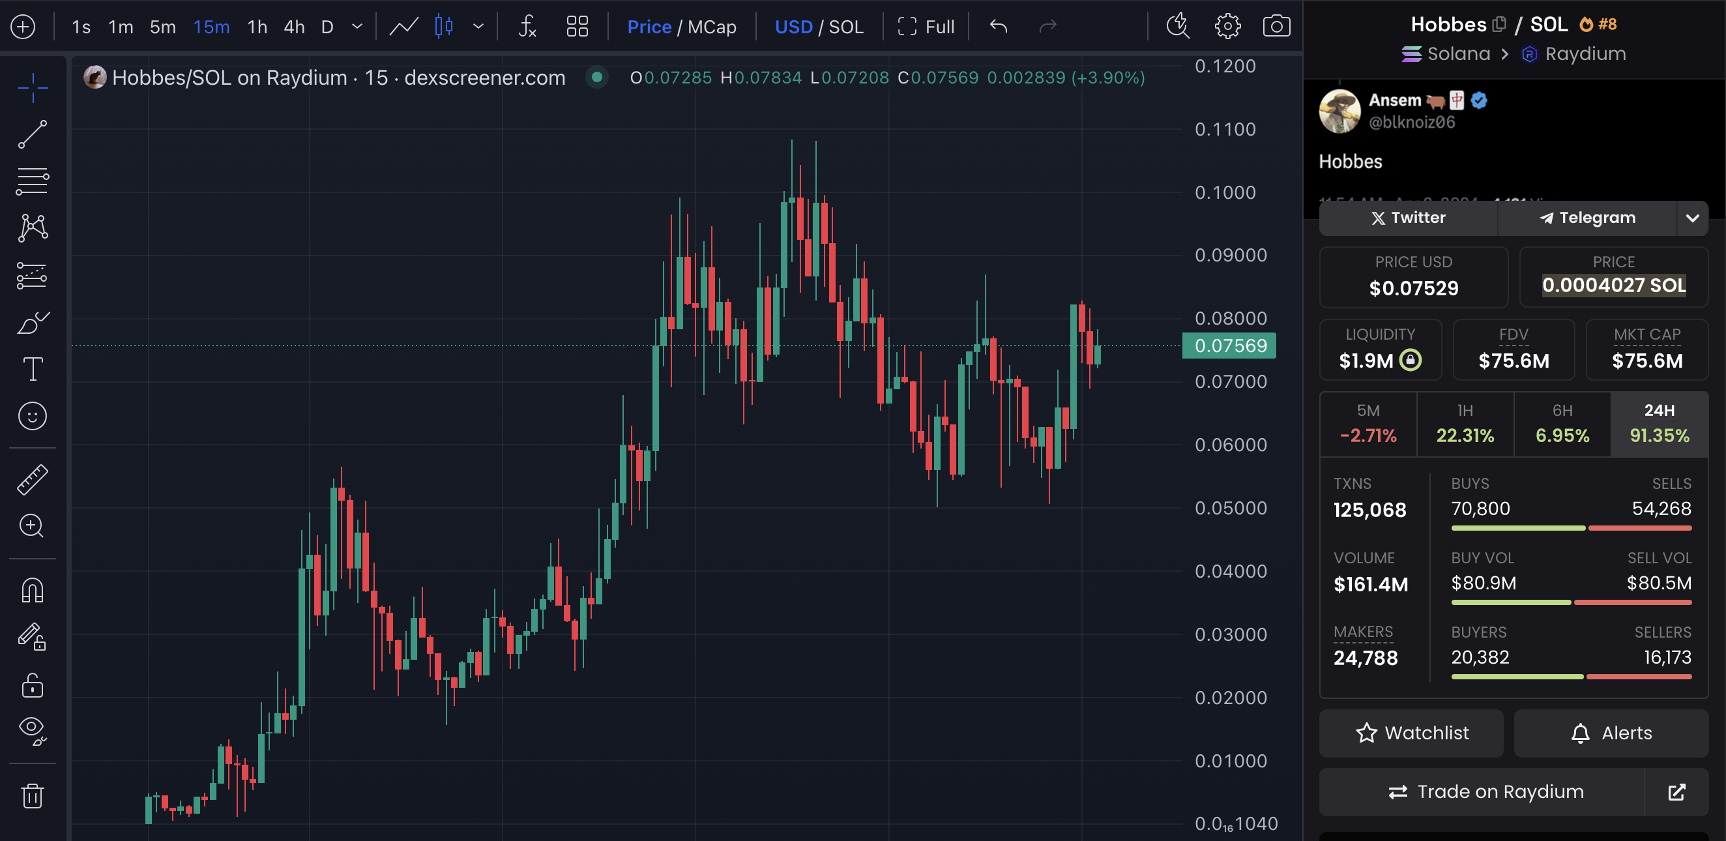Select the text annotation tool
The image size is (1726, 841).
point(32,369)
